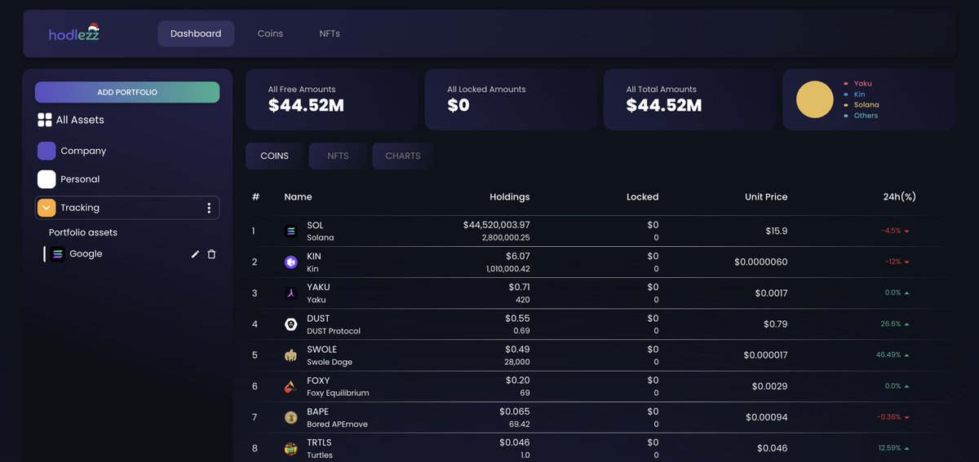
Task: Click the BAPE down arrow at -0.36%
Action: (x=906, y=417)
